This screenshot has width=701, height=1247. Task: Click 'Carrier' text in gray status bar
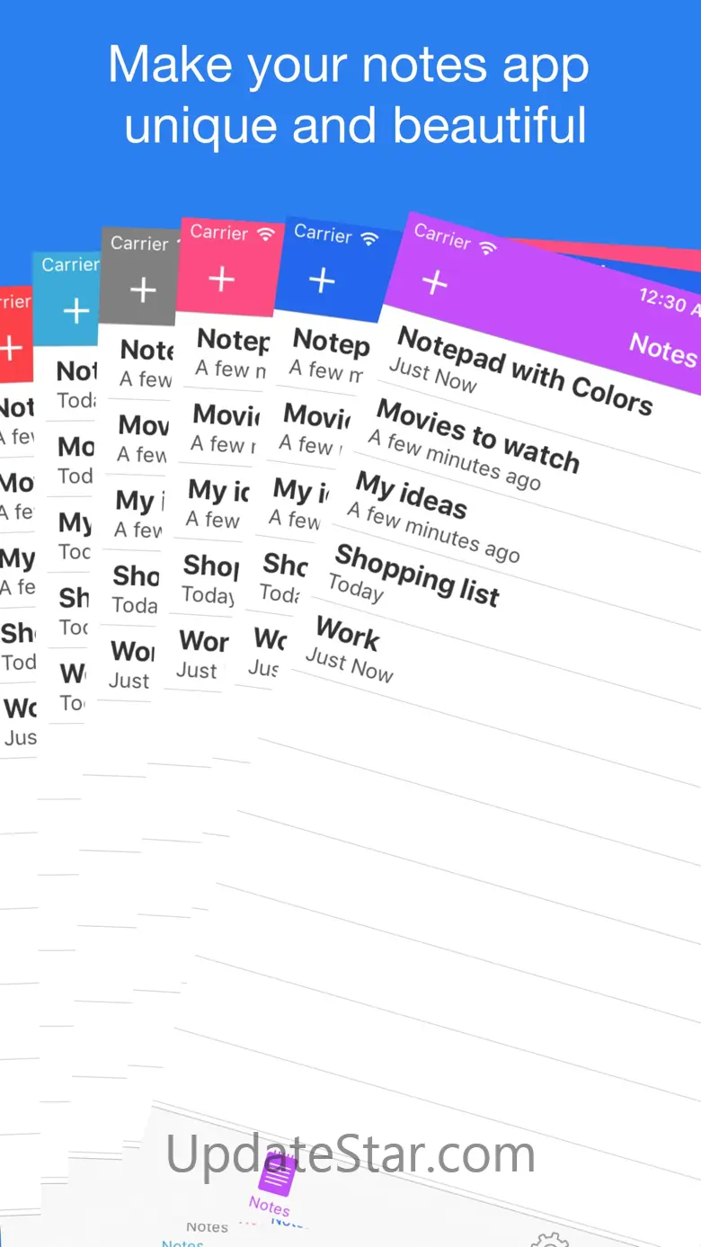coord(139,244)
